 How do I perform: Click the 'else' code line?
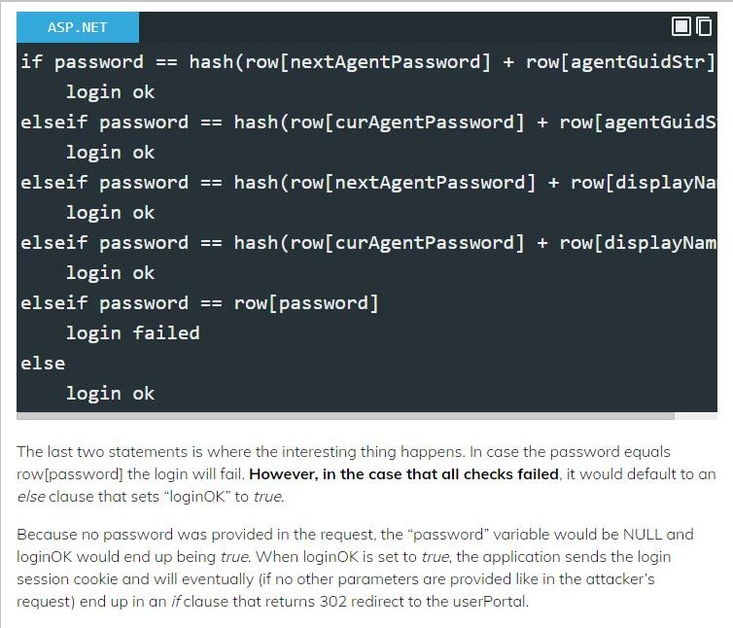pos(43,364)
